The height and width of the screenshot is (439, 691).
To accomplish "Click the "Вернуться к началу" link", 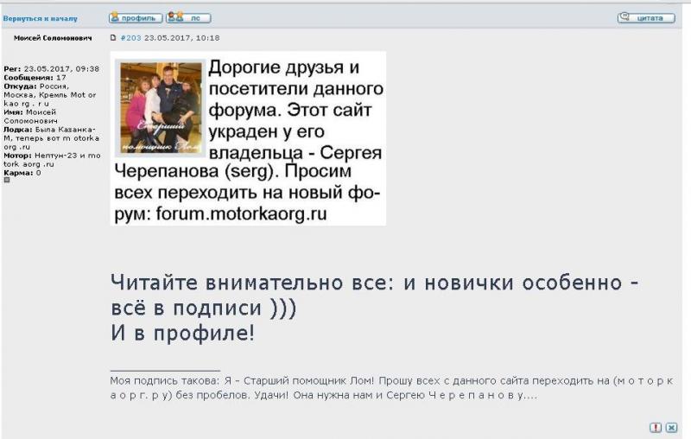I will tap(40, 18).
